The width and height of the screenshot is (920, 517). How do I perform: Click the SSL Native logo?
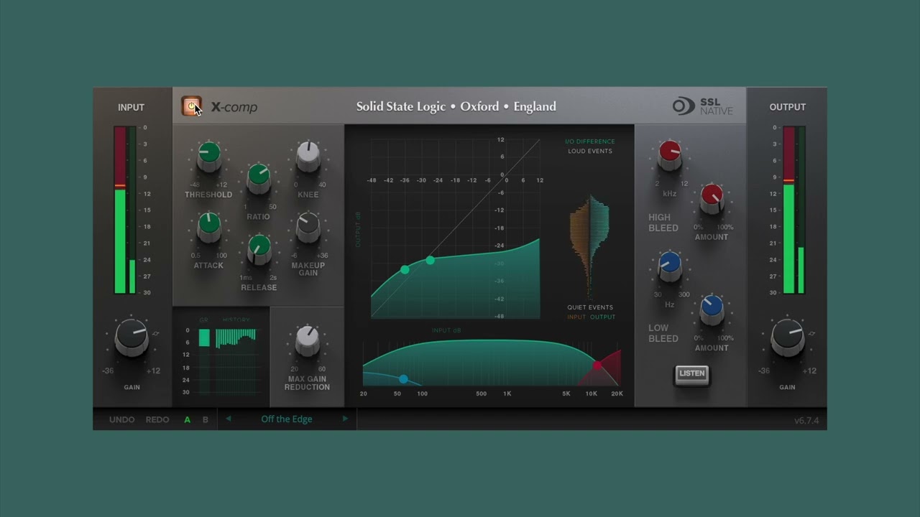click(x=703, y=106)
